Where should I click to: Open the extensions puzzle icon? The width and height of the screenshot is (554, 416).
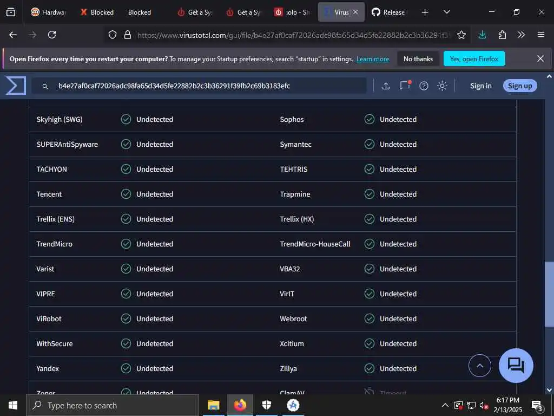[x=502, y=35]
